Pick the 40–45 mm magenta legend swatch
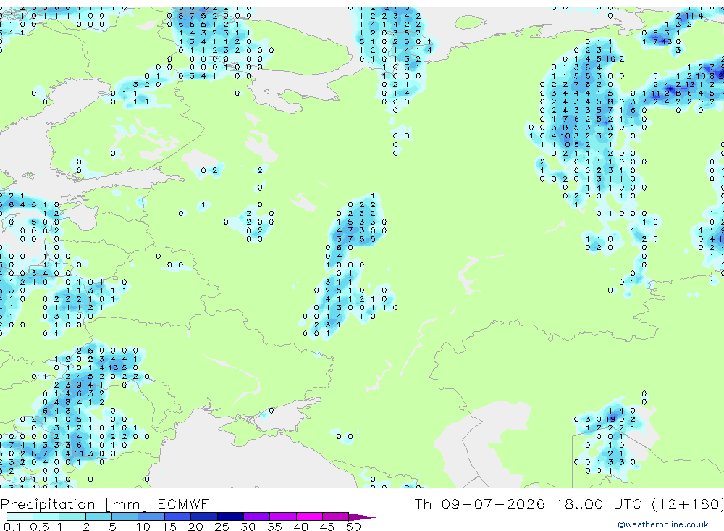 [309, 517]
